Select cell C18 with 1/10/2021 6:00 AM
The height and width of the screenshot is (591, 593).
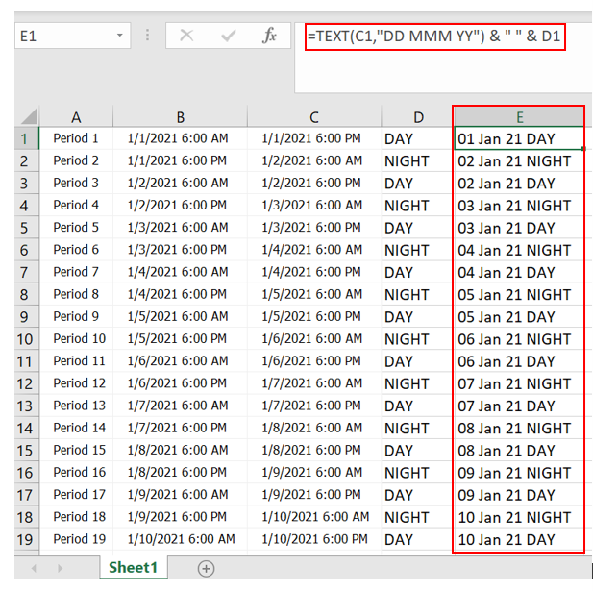314,517
